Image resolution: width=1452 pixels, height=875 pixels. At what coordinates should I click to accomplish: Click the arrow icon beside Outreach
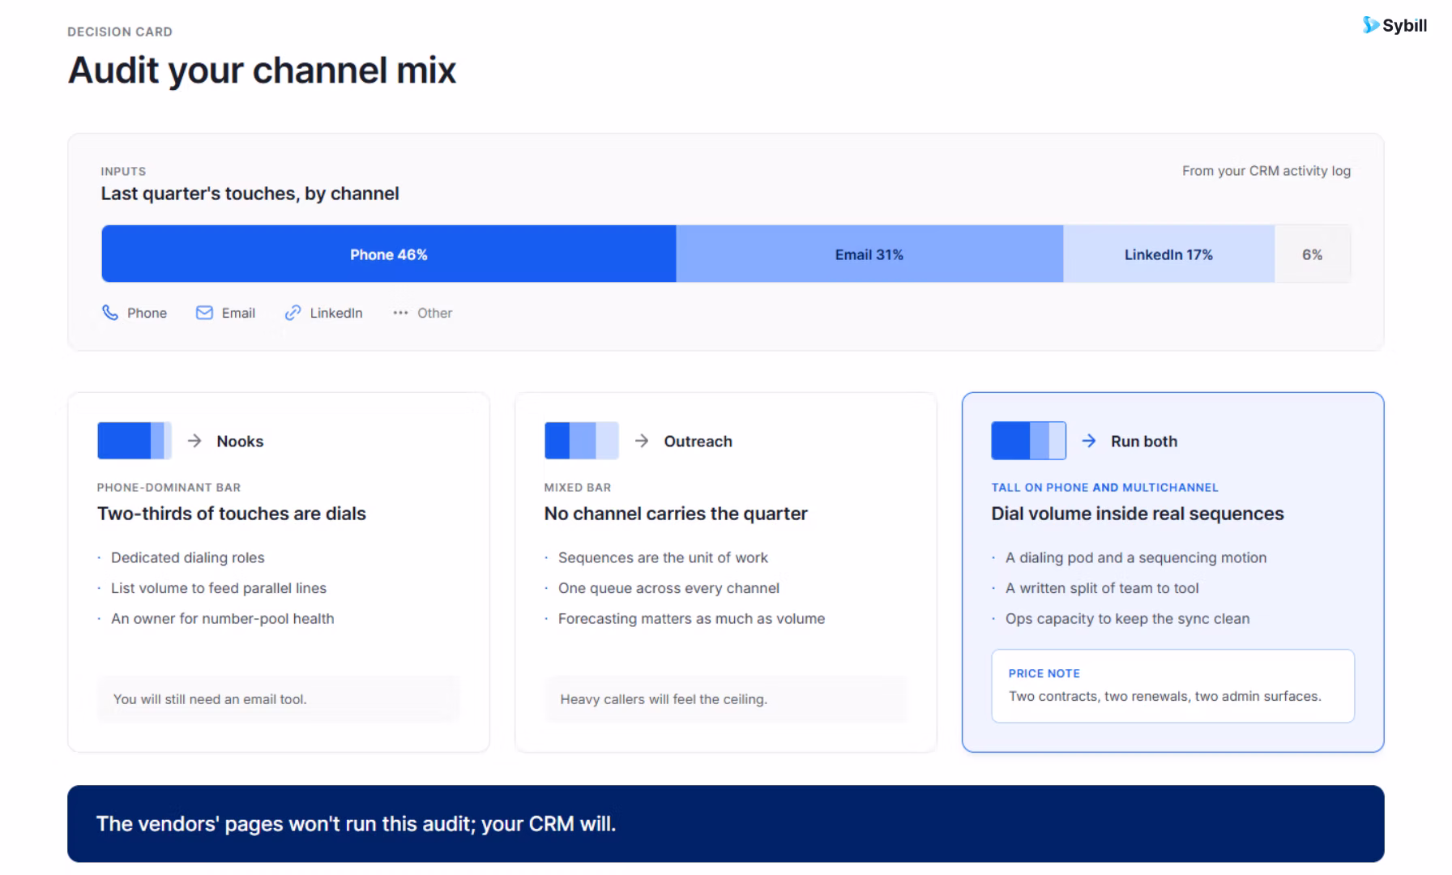642,441
